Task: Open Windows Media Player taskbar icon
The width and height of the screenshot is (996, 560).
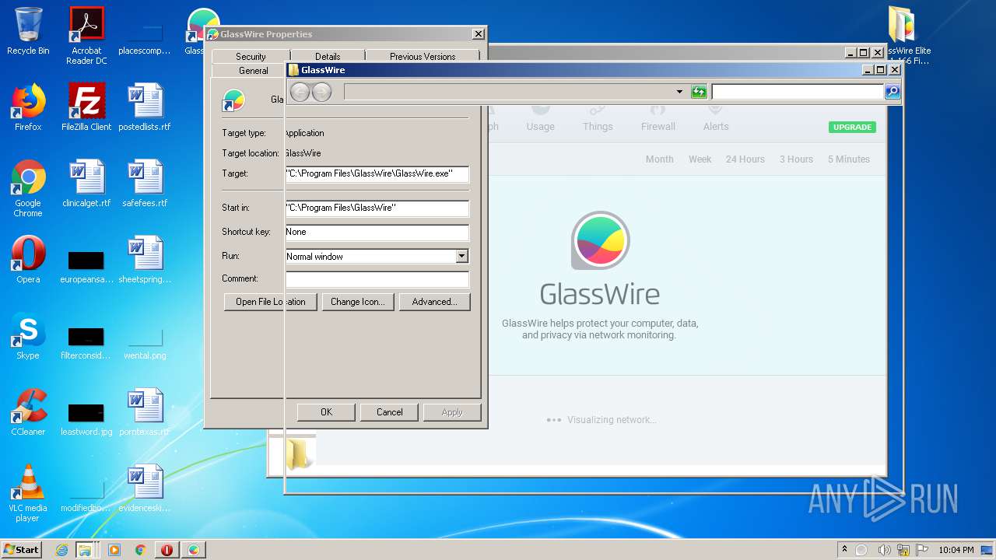Action: tap(114, 550)
